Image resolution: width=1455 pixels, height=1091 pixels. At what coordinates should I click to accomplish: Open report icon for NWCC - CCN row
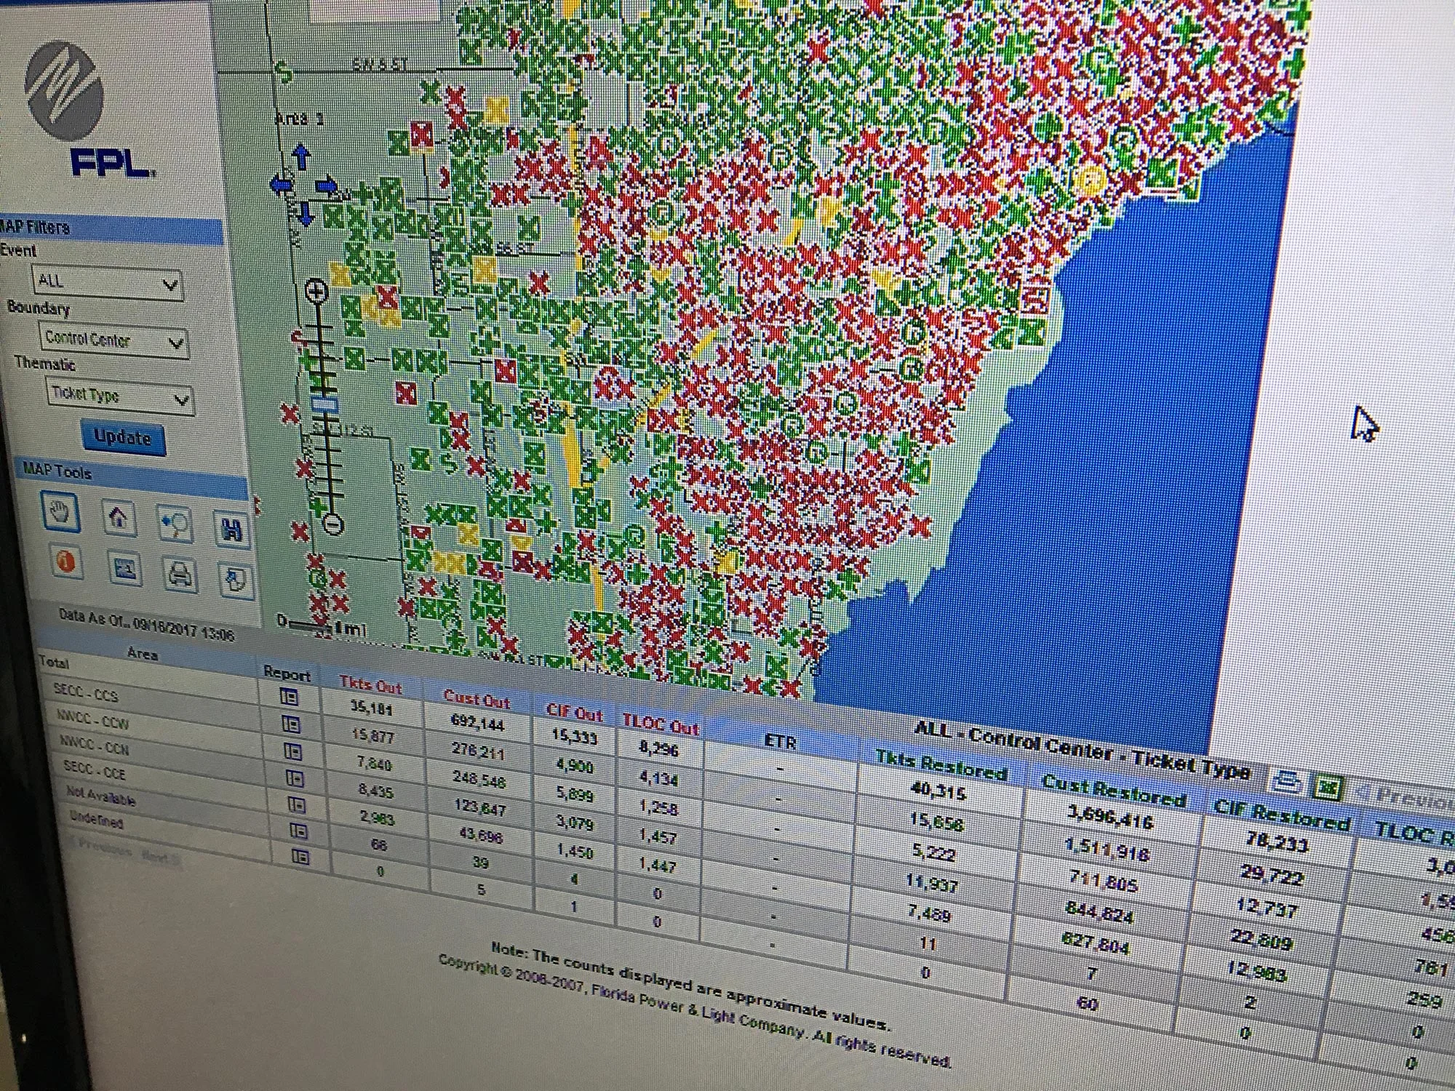tap(295, 778)
